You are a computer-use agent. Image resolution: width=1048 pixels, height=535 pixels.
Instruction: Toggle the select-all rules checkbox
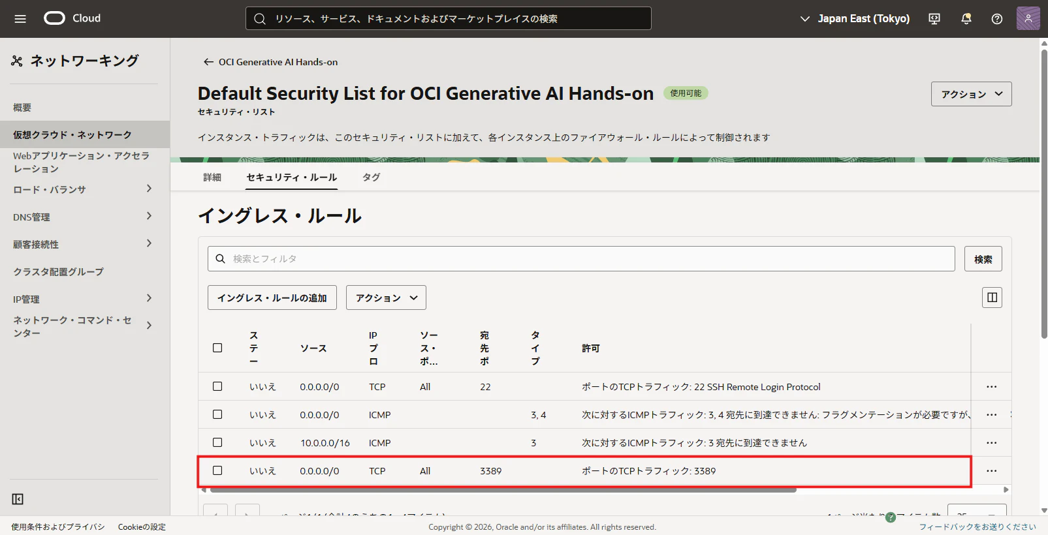pos(217,348)
